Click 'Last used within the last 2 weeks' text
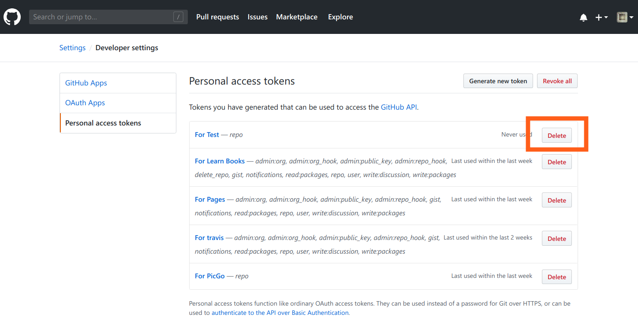 pyautogui.click(x=488, y=237)
